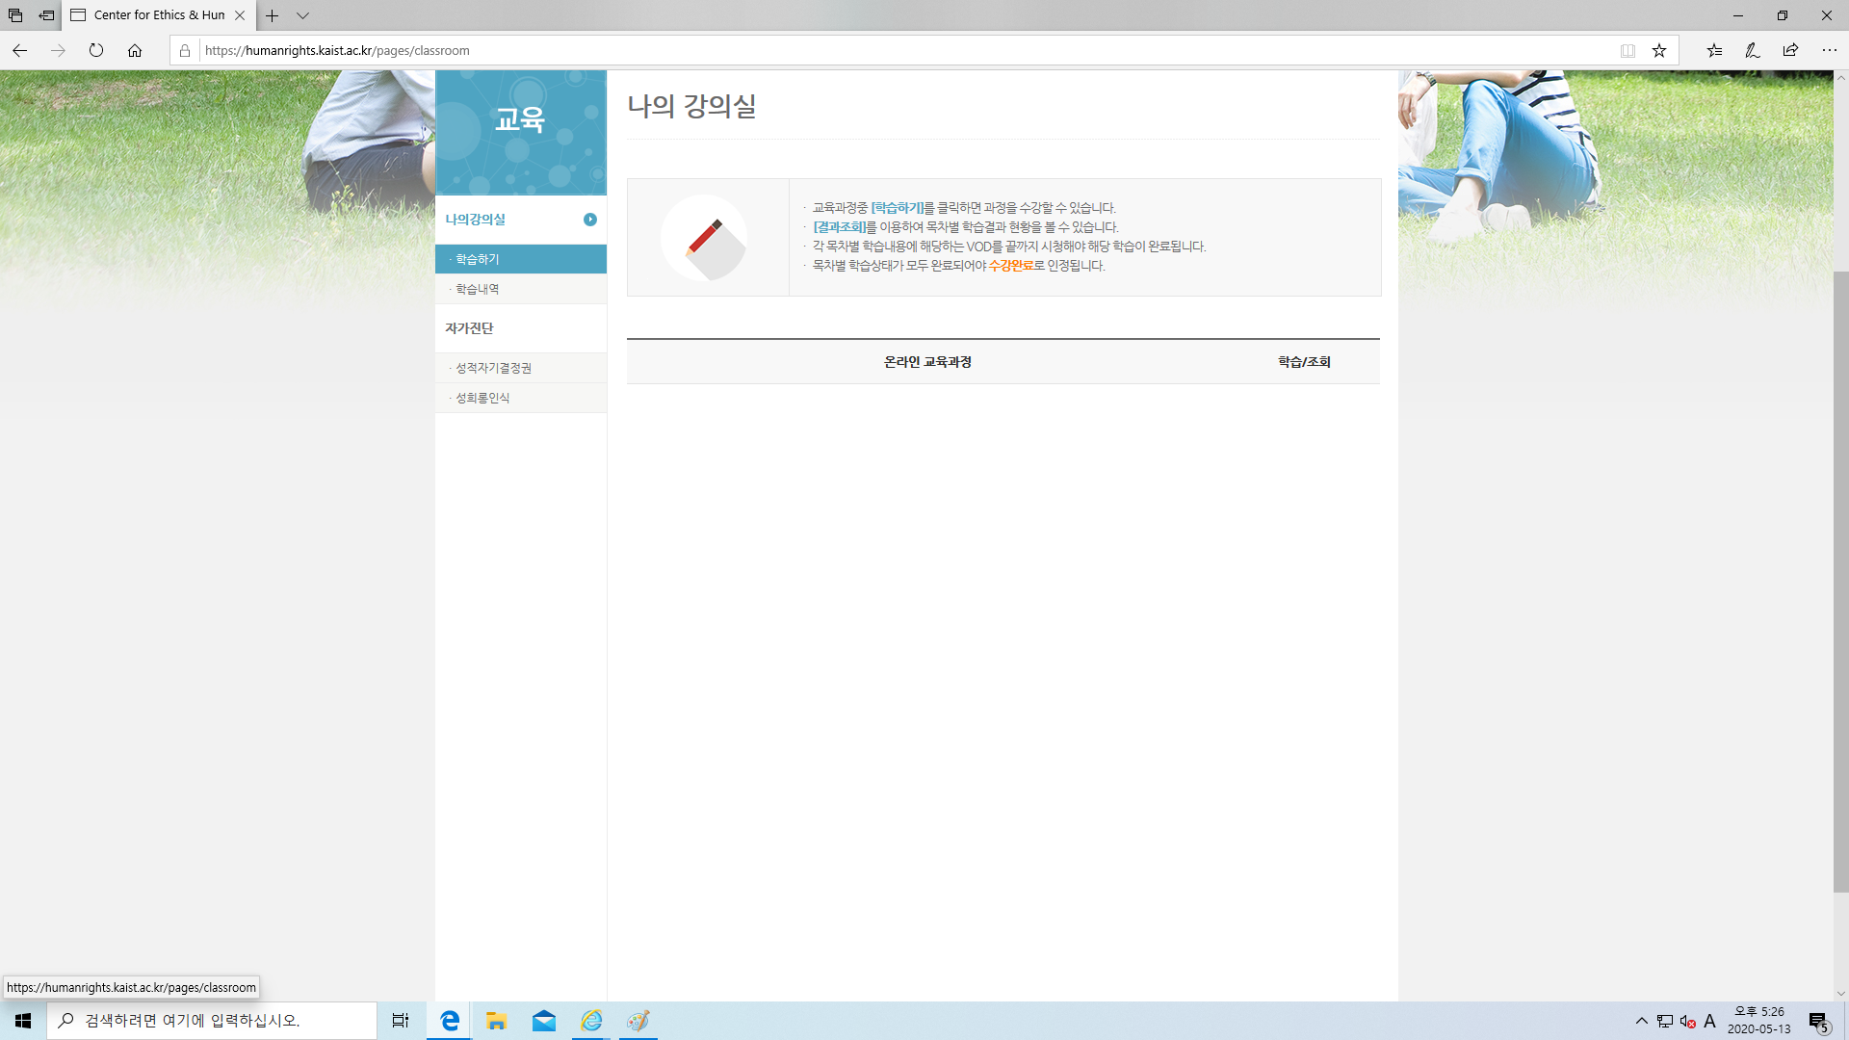Refresh the classroom page

click(x=96, y=50)
